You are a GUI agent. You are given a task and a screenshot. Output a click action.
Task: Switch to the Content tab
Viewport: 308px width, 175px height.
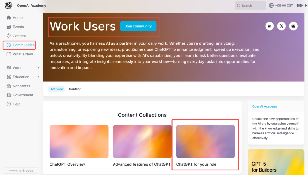pyautogui.click(x=75, y=89)
